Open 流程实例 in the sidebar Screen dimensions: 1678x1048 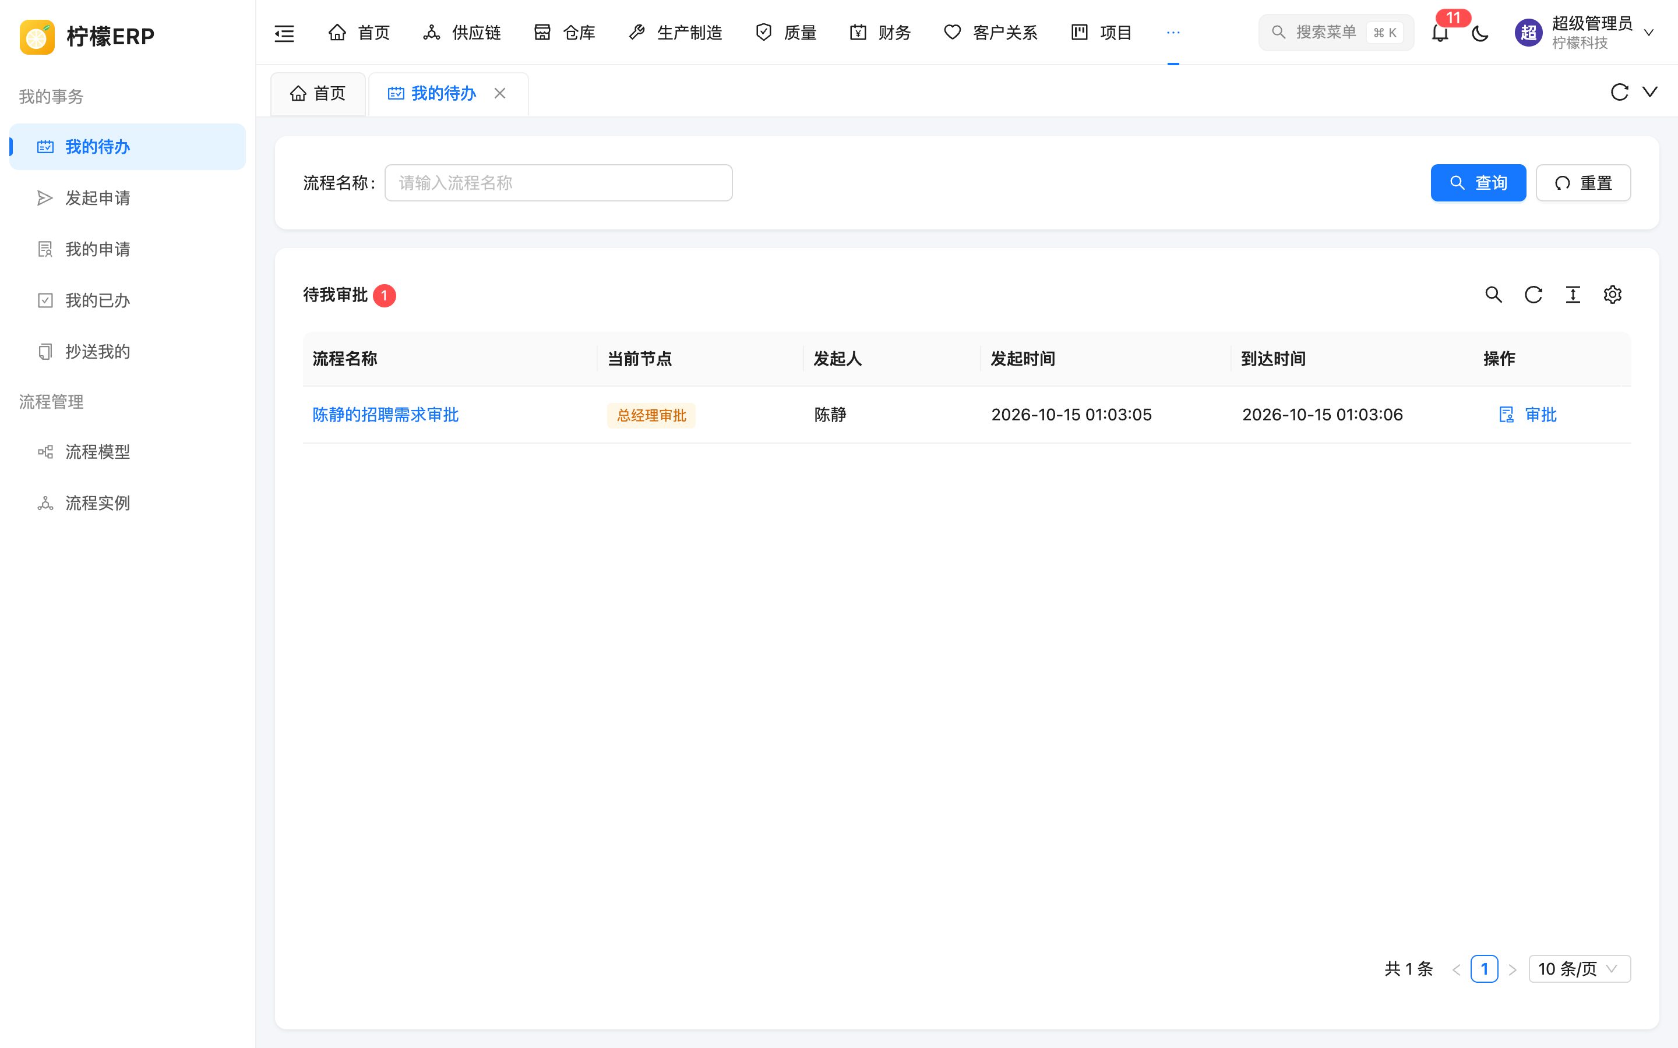[x=128, y=503]
